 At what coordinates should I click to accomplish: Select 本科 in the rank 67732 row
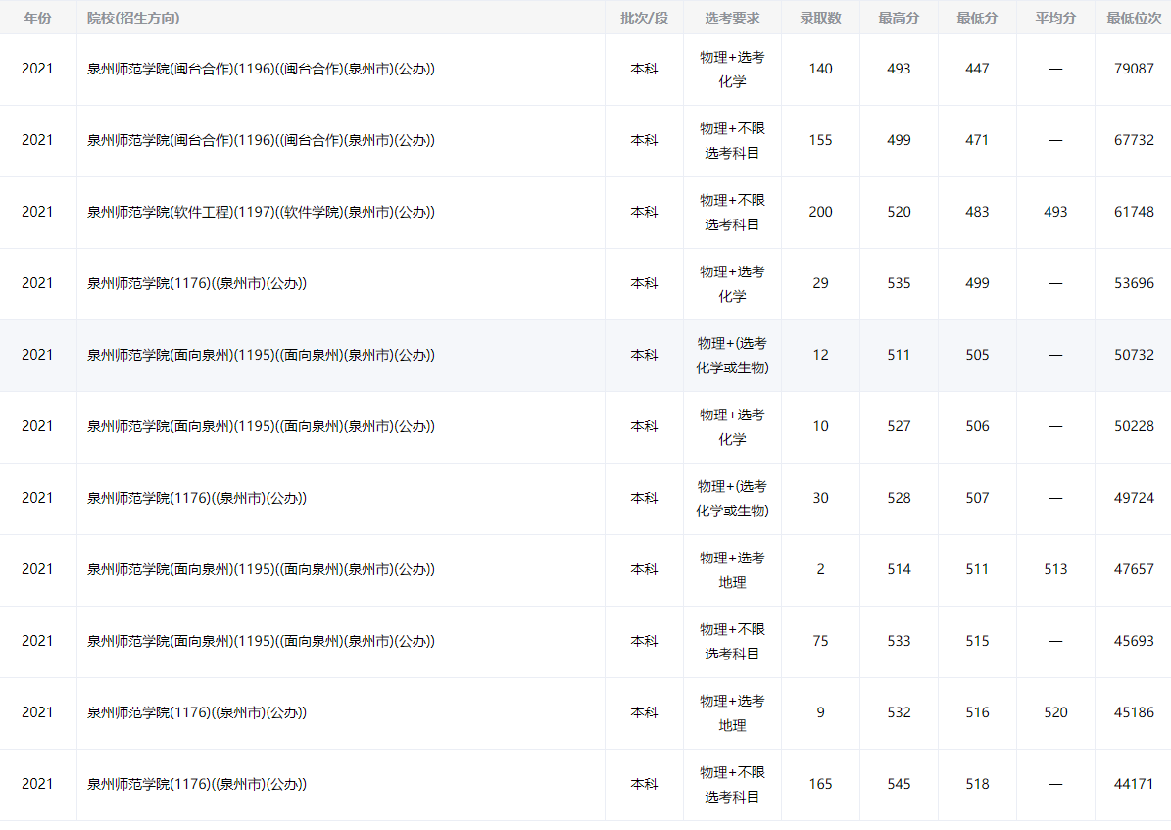(644, 140)
